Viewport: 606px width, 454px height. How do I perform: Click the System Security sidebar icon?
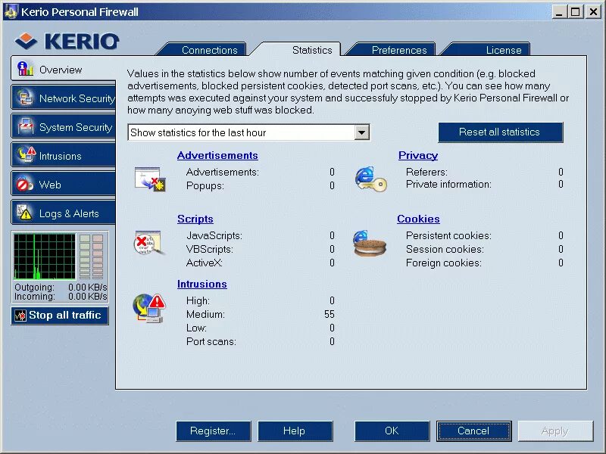click(25, 126)
